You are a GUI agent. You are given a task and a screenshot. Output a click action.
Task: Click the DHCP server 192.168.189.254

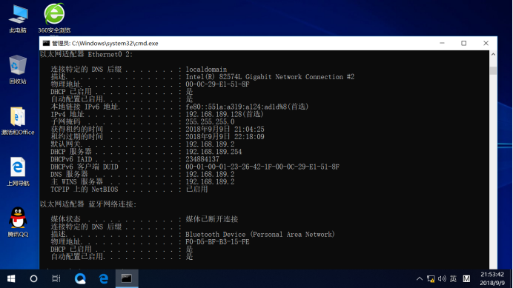coord(214,152)
